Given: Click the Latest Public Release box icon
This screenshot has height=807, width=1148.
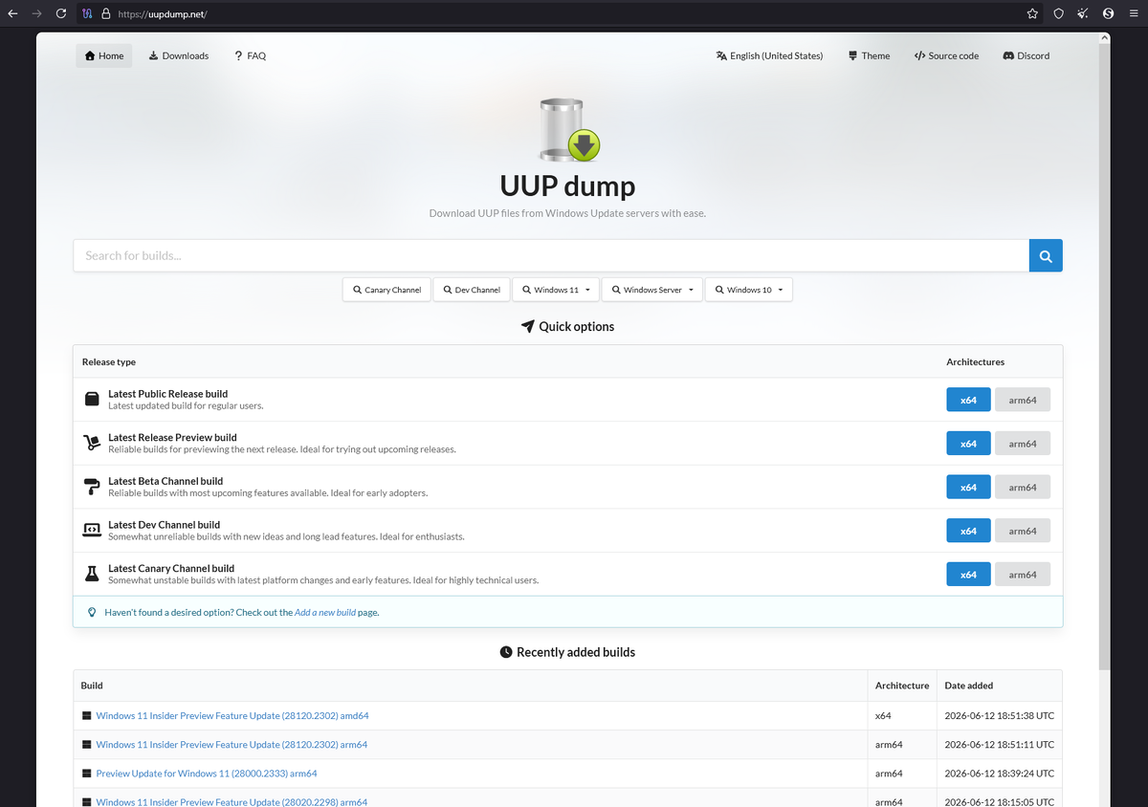Looking at the screenshot, I should (92, 400).
